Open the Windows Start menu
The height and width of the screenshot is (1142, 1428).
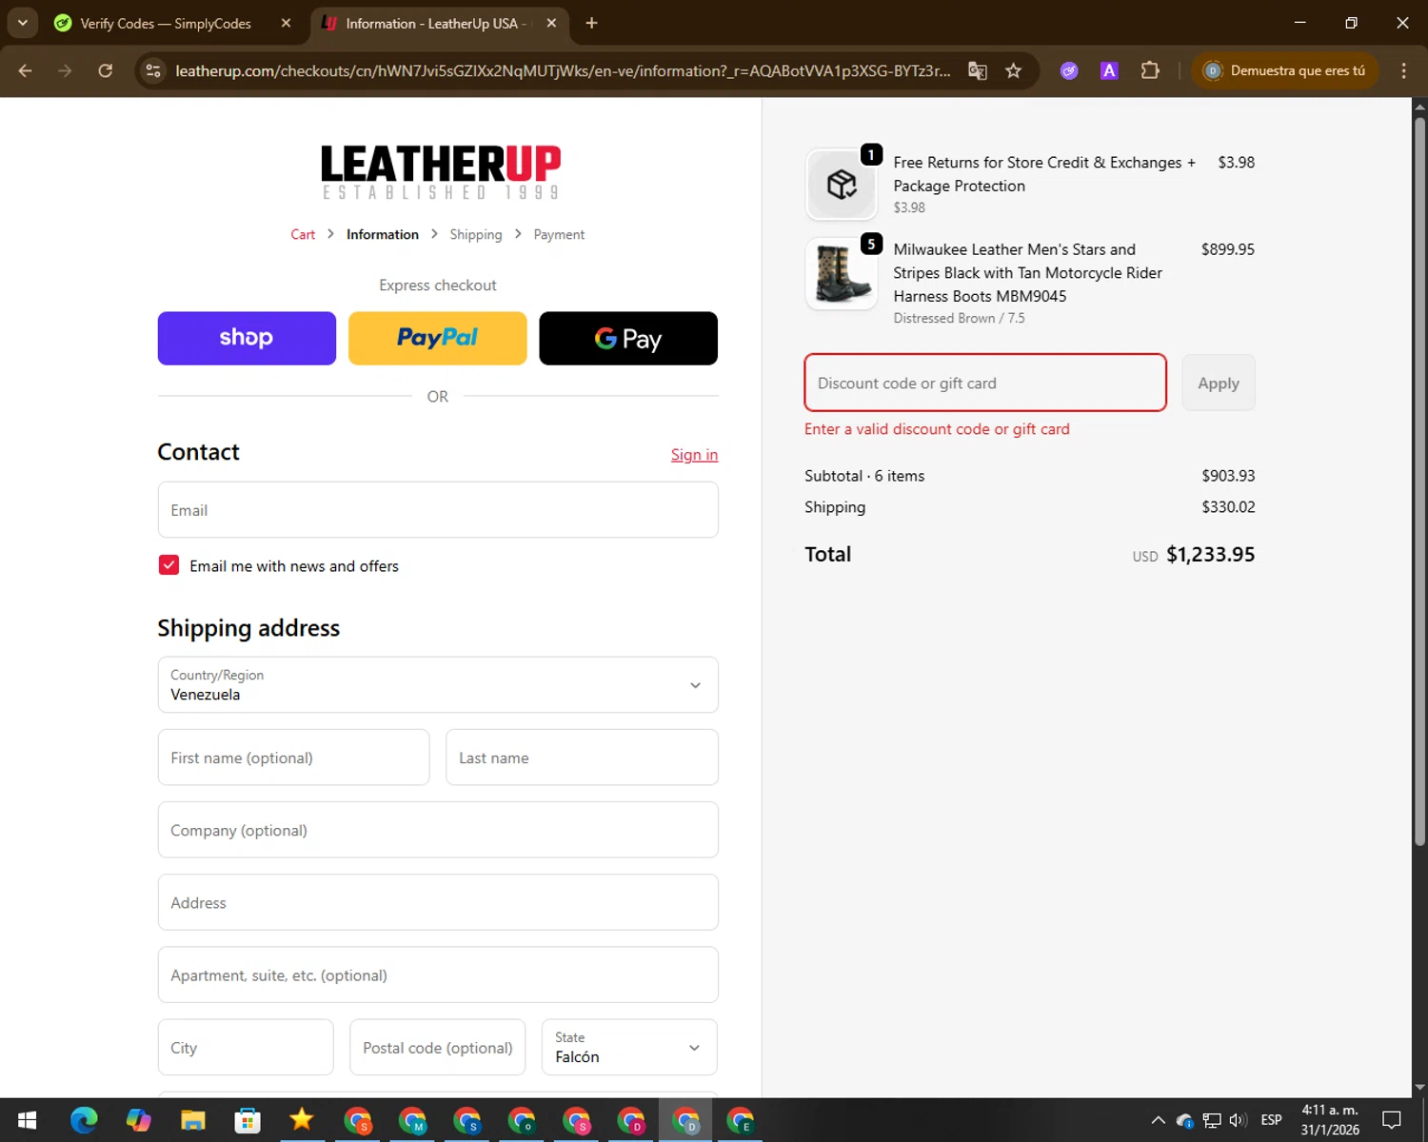[27, 1120]
